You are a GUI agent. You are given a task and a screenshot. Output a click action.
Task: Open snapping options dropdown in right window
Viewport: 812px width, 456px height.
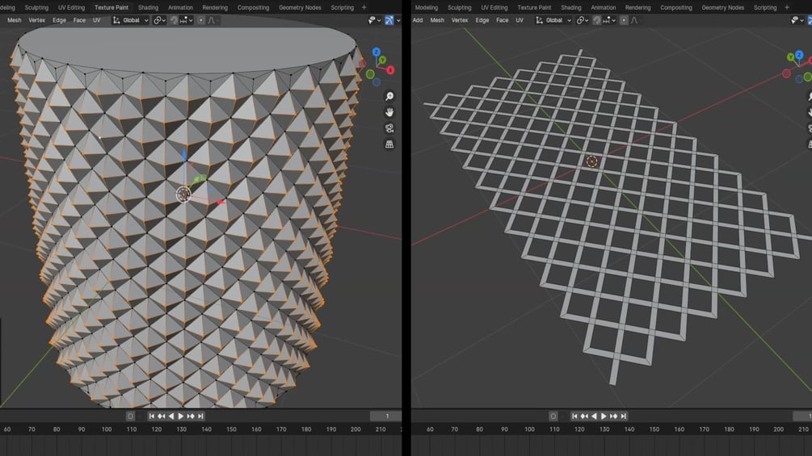tap(609, 20)
